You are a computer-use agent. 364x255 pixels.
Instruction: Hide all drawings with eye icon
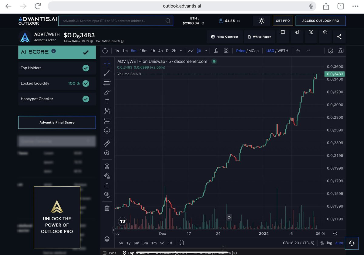point(107,195)
